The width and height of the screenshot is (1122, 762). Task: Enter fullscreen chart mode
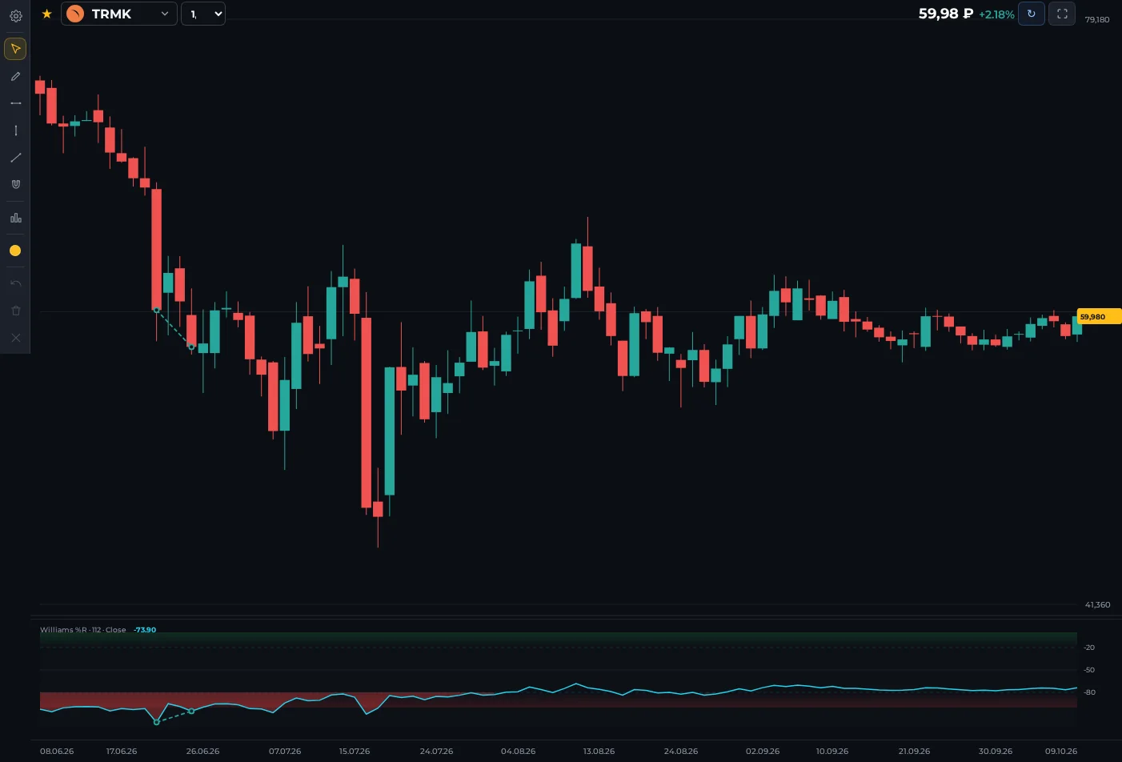(x=1062, y=14)
